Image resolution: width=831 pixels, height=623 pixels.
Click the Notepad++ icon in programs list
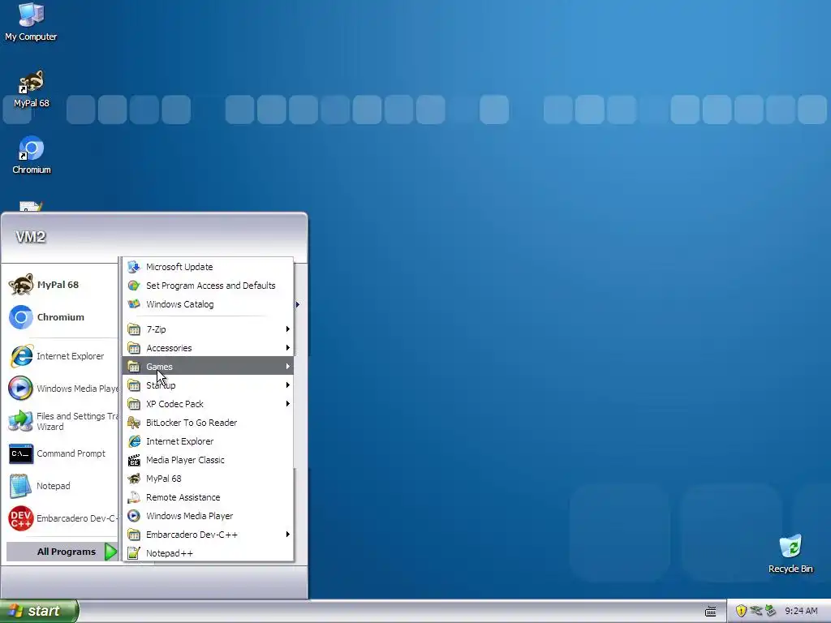(134, 553)
